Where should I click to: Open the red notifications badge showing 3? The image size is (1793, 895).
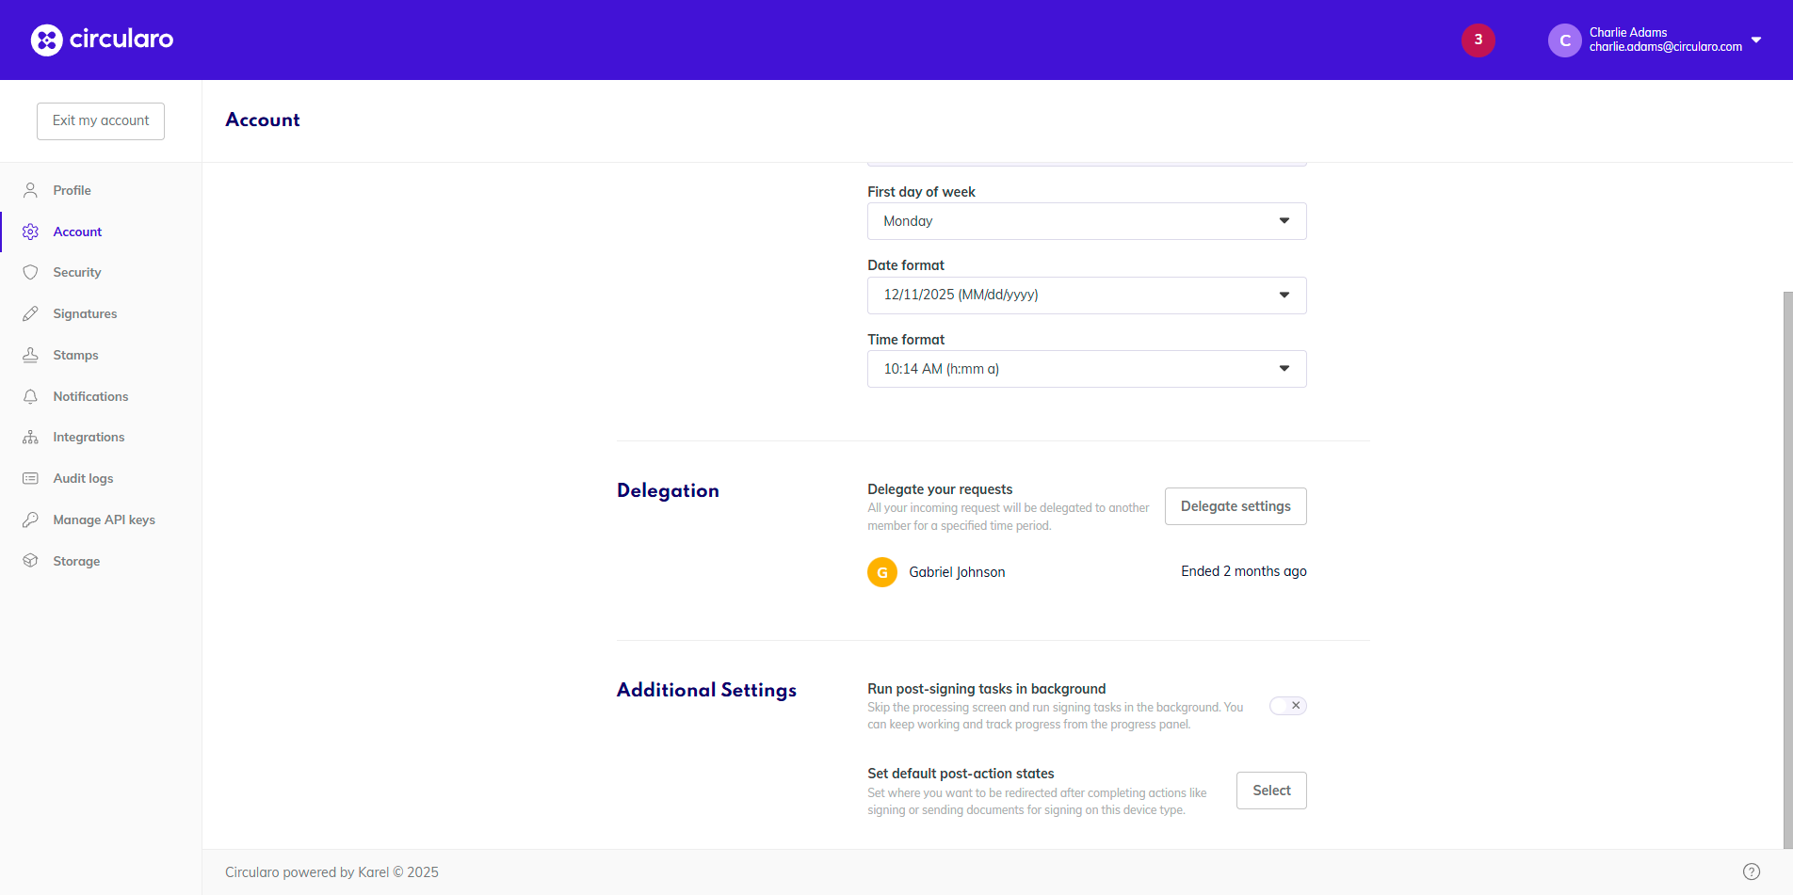pos(1478,40)
